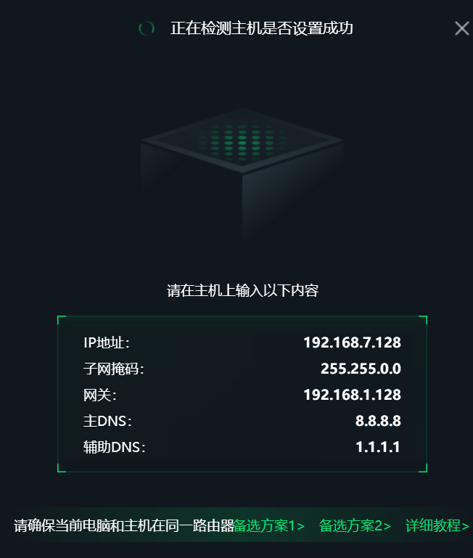Viewport: 473px width, 558px height.
Task: Select the subnet mask value 255.255.0.0
Action: pos(361,369)
